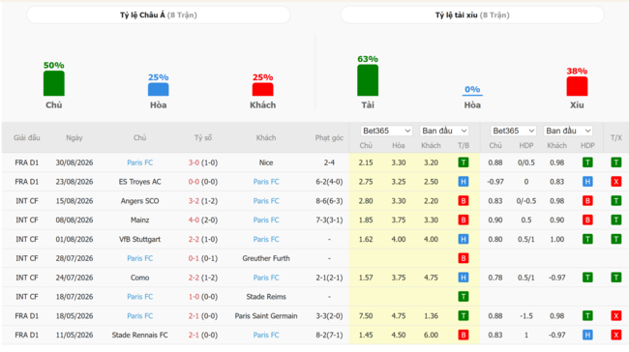Open Paris FC link in Paris Saint Germain row
The image size is (629, 352).
(x=139, y=316)
